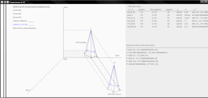Select the X, Y, Z column header
Image resolution: width=208 pixels, height=98 pixels.
131,10
